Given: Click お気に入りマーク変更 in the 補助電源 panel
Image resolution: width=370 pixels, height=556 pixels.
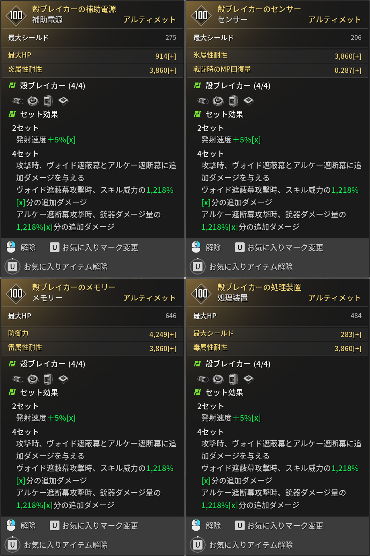Looking at the screenshot, I should tap(100, 248).
